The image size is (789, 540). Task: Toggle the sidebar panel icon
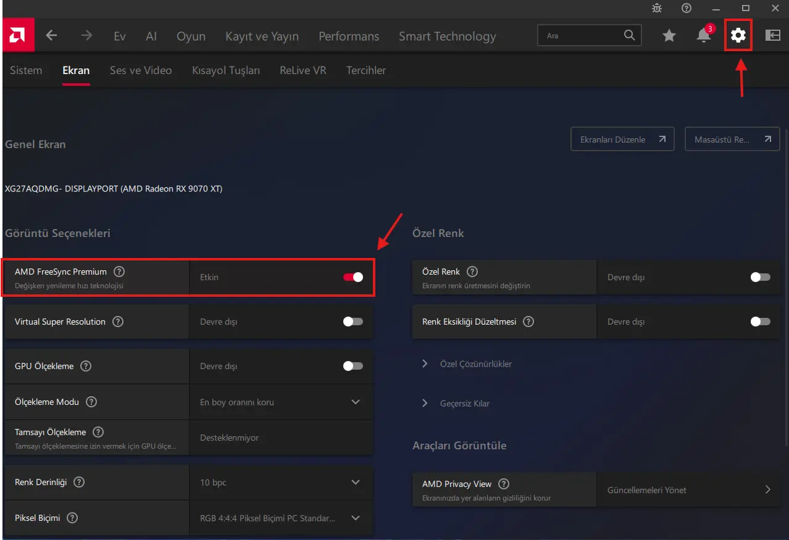click(x=773, y=36)
